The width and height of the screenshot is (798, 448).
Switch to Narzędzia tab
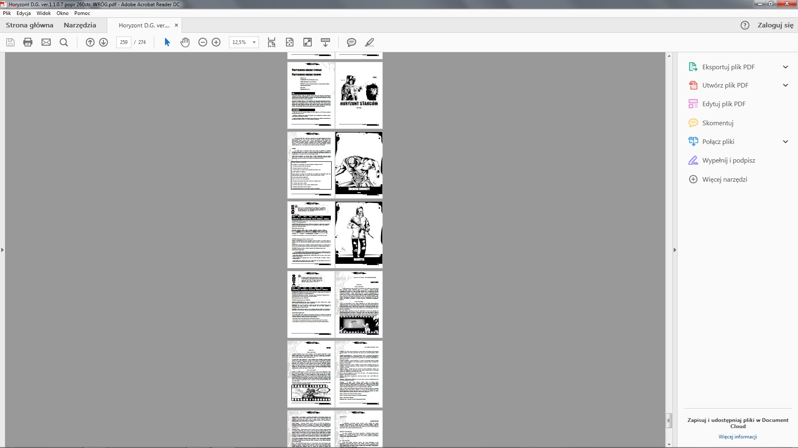[80, 25]
